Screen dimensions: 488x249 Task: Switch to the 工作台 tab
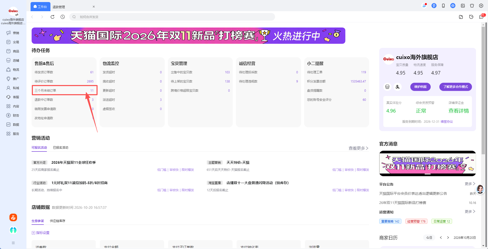point(40,7)
